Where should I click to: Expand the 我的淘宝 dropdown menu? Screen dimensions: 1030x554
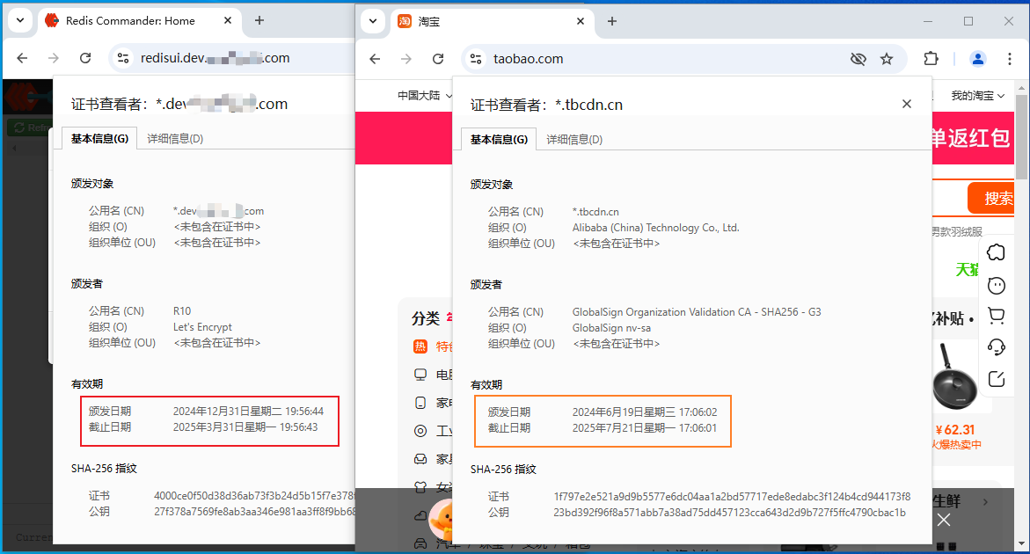[x=977, y=96]
